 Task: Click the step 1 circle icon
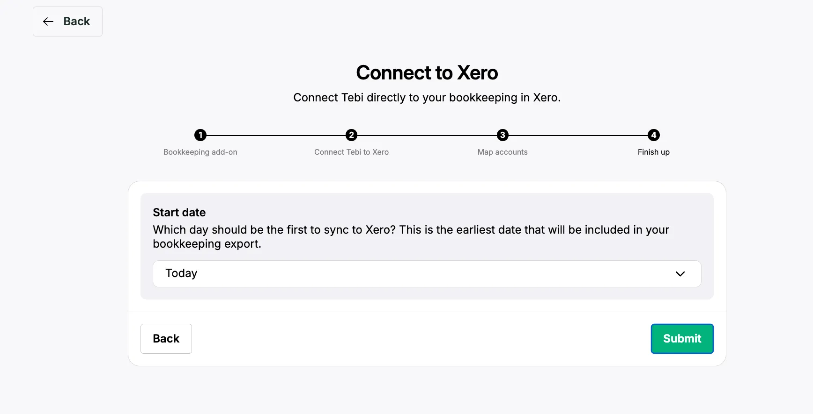coord(200,135)
